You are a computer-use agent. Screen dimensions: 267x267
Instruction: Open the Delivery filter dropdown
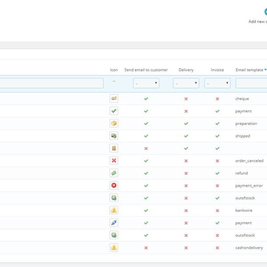click(x=186, y=83)
